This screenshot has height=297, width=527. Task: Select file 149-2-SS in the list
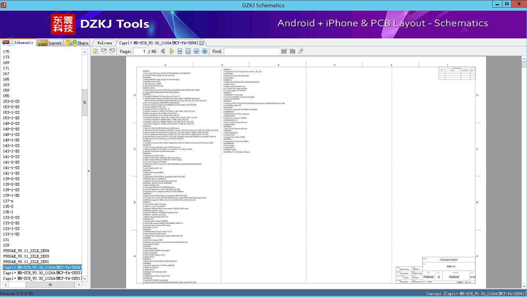pos(11,123)
